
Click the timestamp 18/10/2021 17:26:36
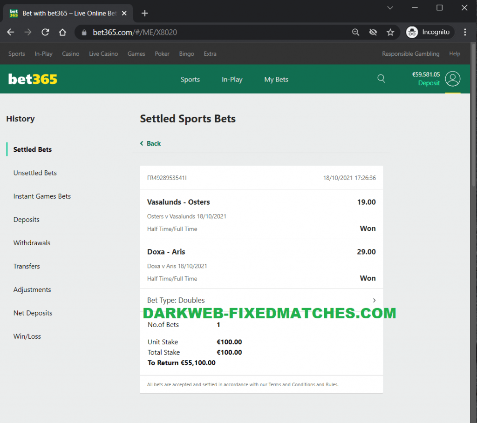(349, 178)
